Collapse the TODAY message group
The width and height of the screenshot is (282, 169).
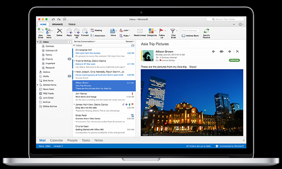(74, 46)
